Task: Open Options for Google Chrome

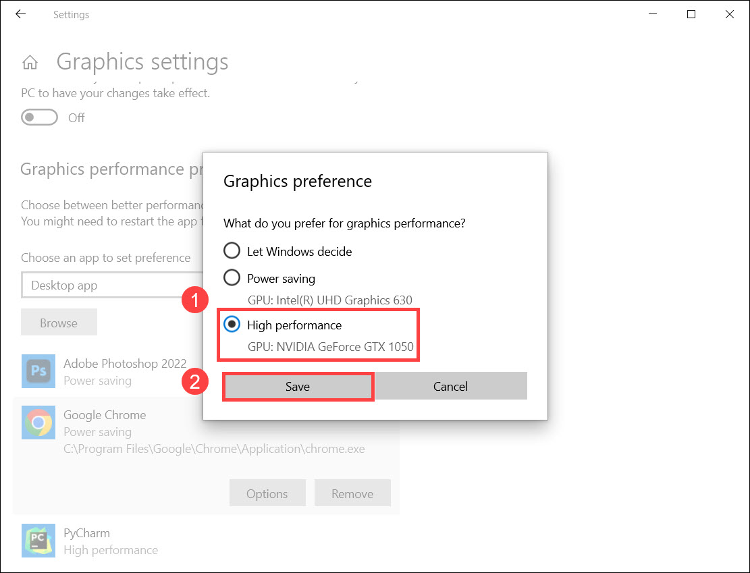Action: click(267, 493)
